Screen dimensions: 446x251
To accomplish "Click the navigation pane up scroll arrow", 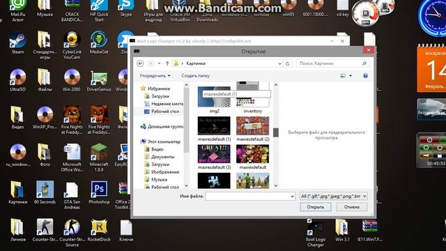I will (x=186, y=85).
